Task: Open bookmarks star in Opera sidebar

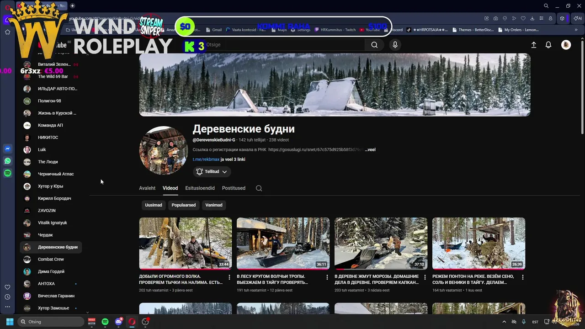Action: pos(7,32)
